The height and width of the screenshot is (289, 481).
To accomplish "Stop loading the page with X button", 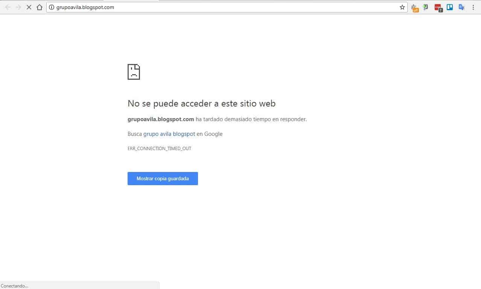I will pos(29,7).
